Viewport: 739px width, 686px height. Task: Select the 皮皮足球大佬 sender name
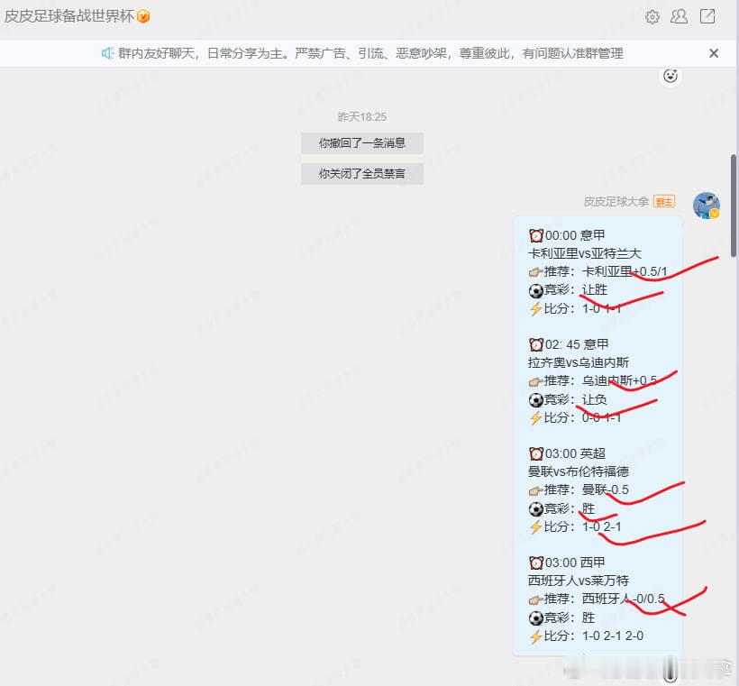(x=618, y=202)
